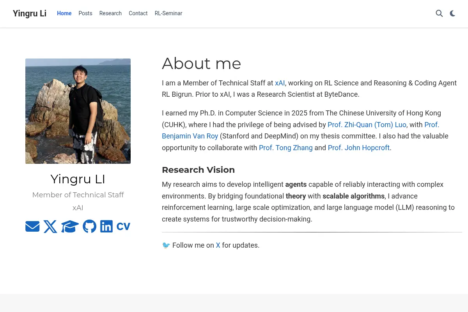Viewport: 468px width, 312px height.
Task: Open the GitHub profile icon
Action: [90, 226]
